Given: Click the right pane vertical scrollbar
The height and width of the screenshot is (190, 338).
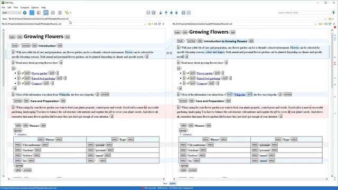Looking at the screenshot, I should (x=332, y=60).
